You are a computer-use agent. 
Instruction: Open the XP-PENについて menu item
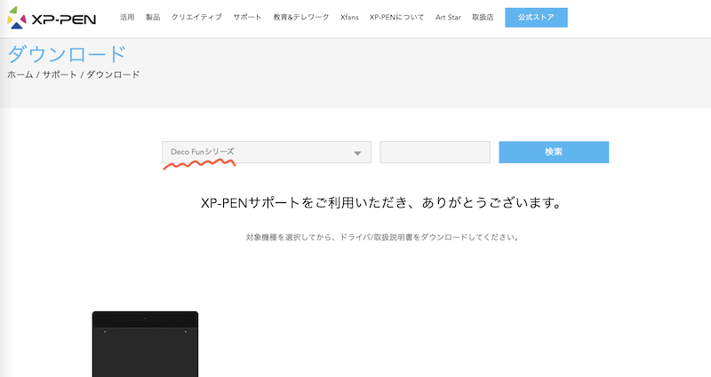(x=396, y=18)
